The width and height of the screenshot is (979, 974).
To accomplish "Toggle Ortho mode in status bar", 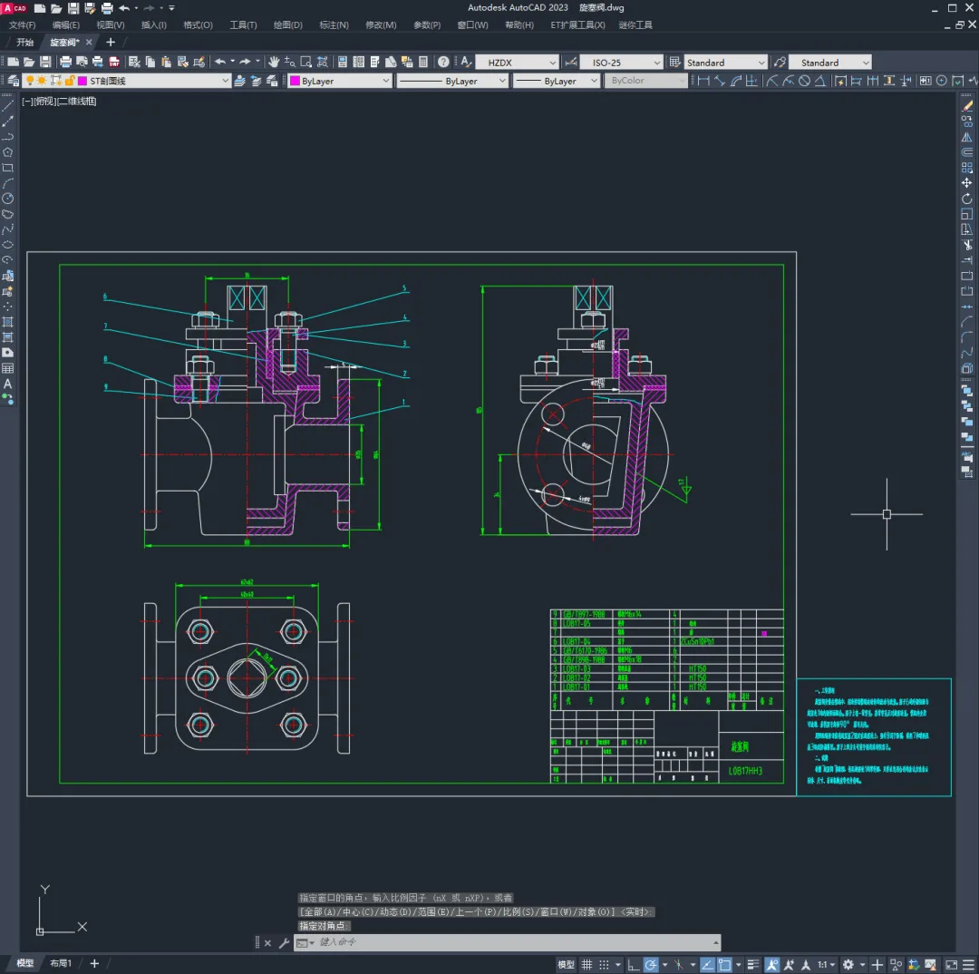I will pos(633,964).
